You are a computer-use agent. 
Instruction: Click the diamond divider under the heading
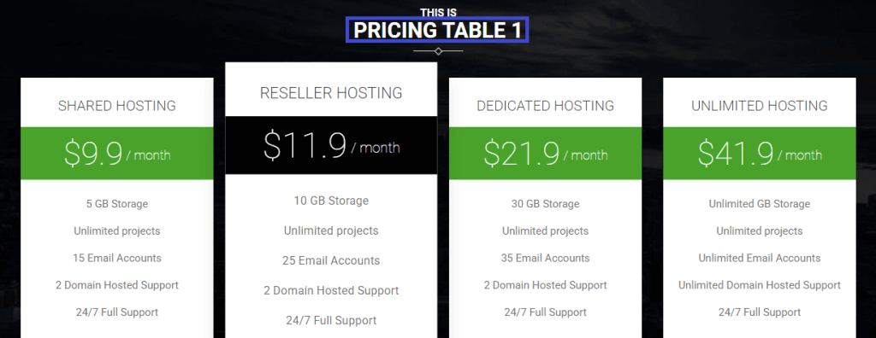click(x=438, y=51)
